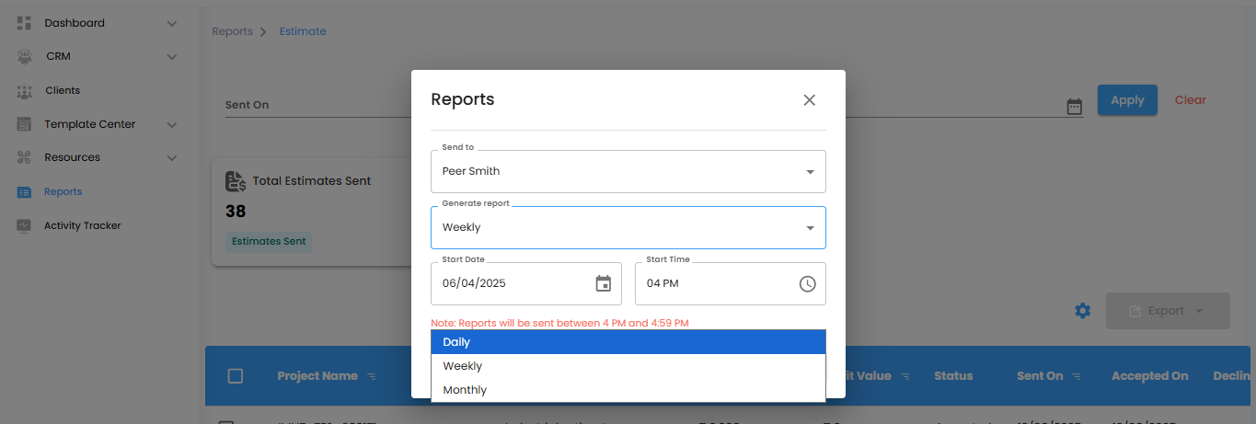Expand the Resources sidebar chevron

tap(172, 158)
